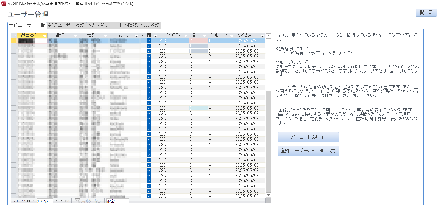This screenshot has width=445, height=211.
Task: Open the 権限 column filter dropdown
Action: (205, 36)
